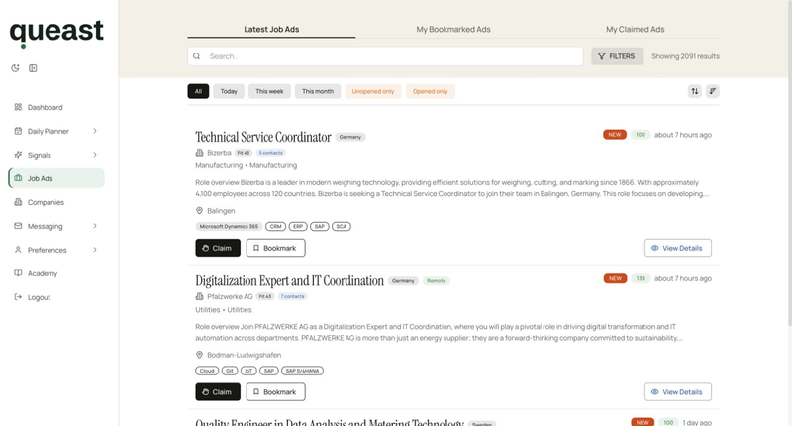The width and height of the screenshot is (792, 426).
Task: Toggle dark mode moon icon
Action: tap(15, 68)
